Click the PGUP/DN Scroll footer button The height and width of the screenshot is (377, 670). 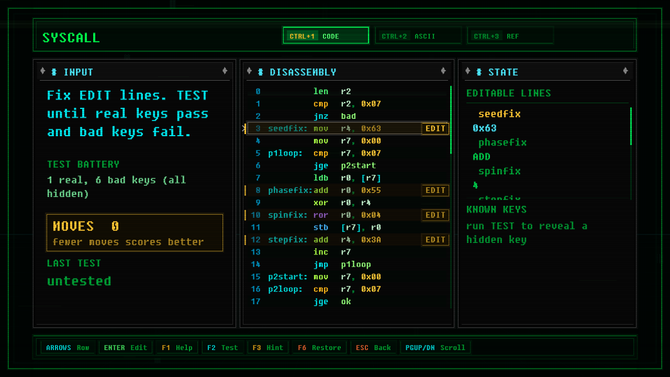435,347
